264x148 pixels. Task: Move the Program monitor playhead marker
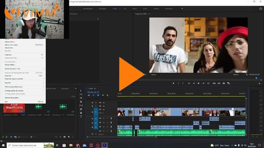click(x=257, y=78)
